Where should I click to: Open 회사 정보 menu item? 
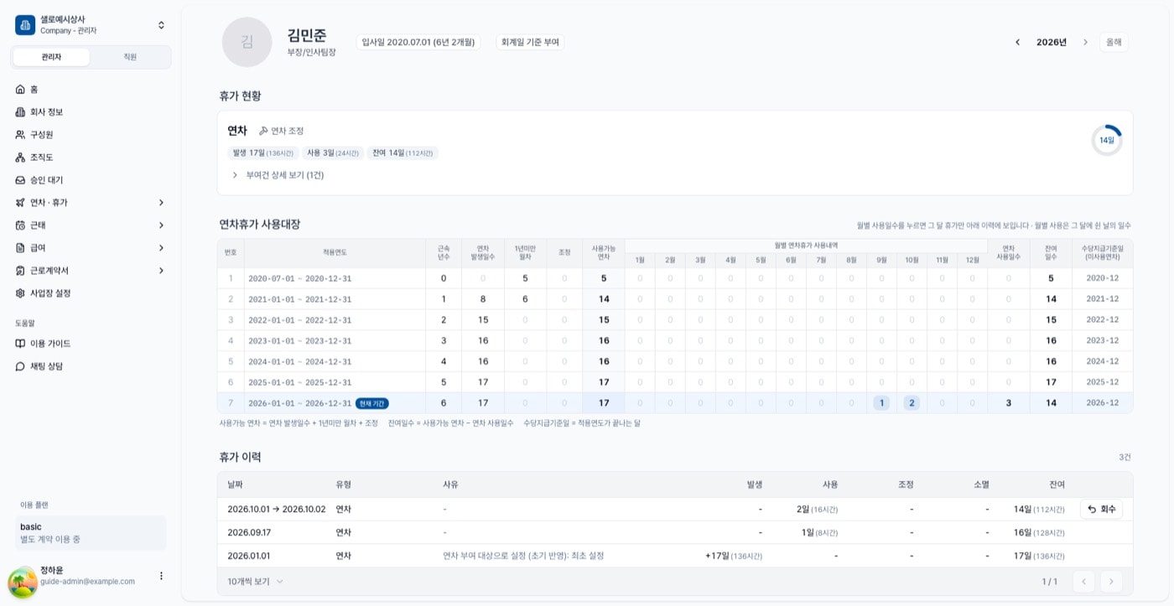point(91,111)
